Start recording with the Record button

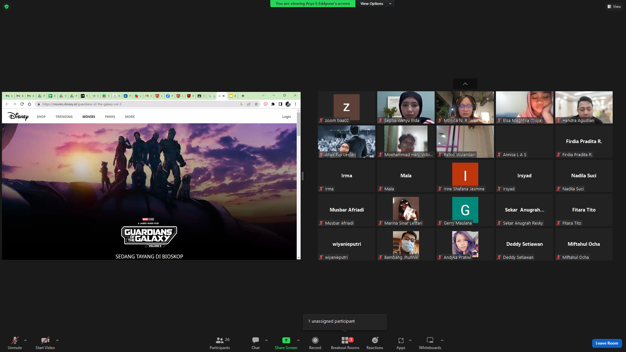click(315, 343)
